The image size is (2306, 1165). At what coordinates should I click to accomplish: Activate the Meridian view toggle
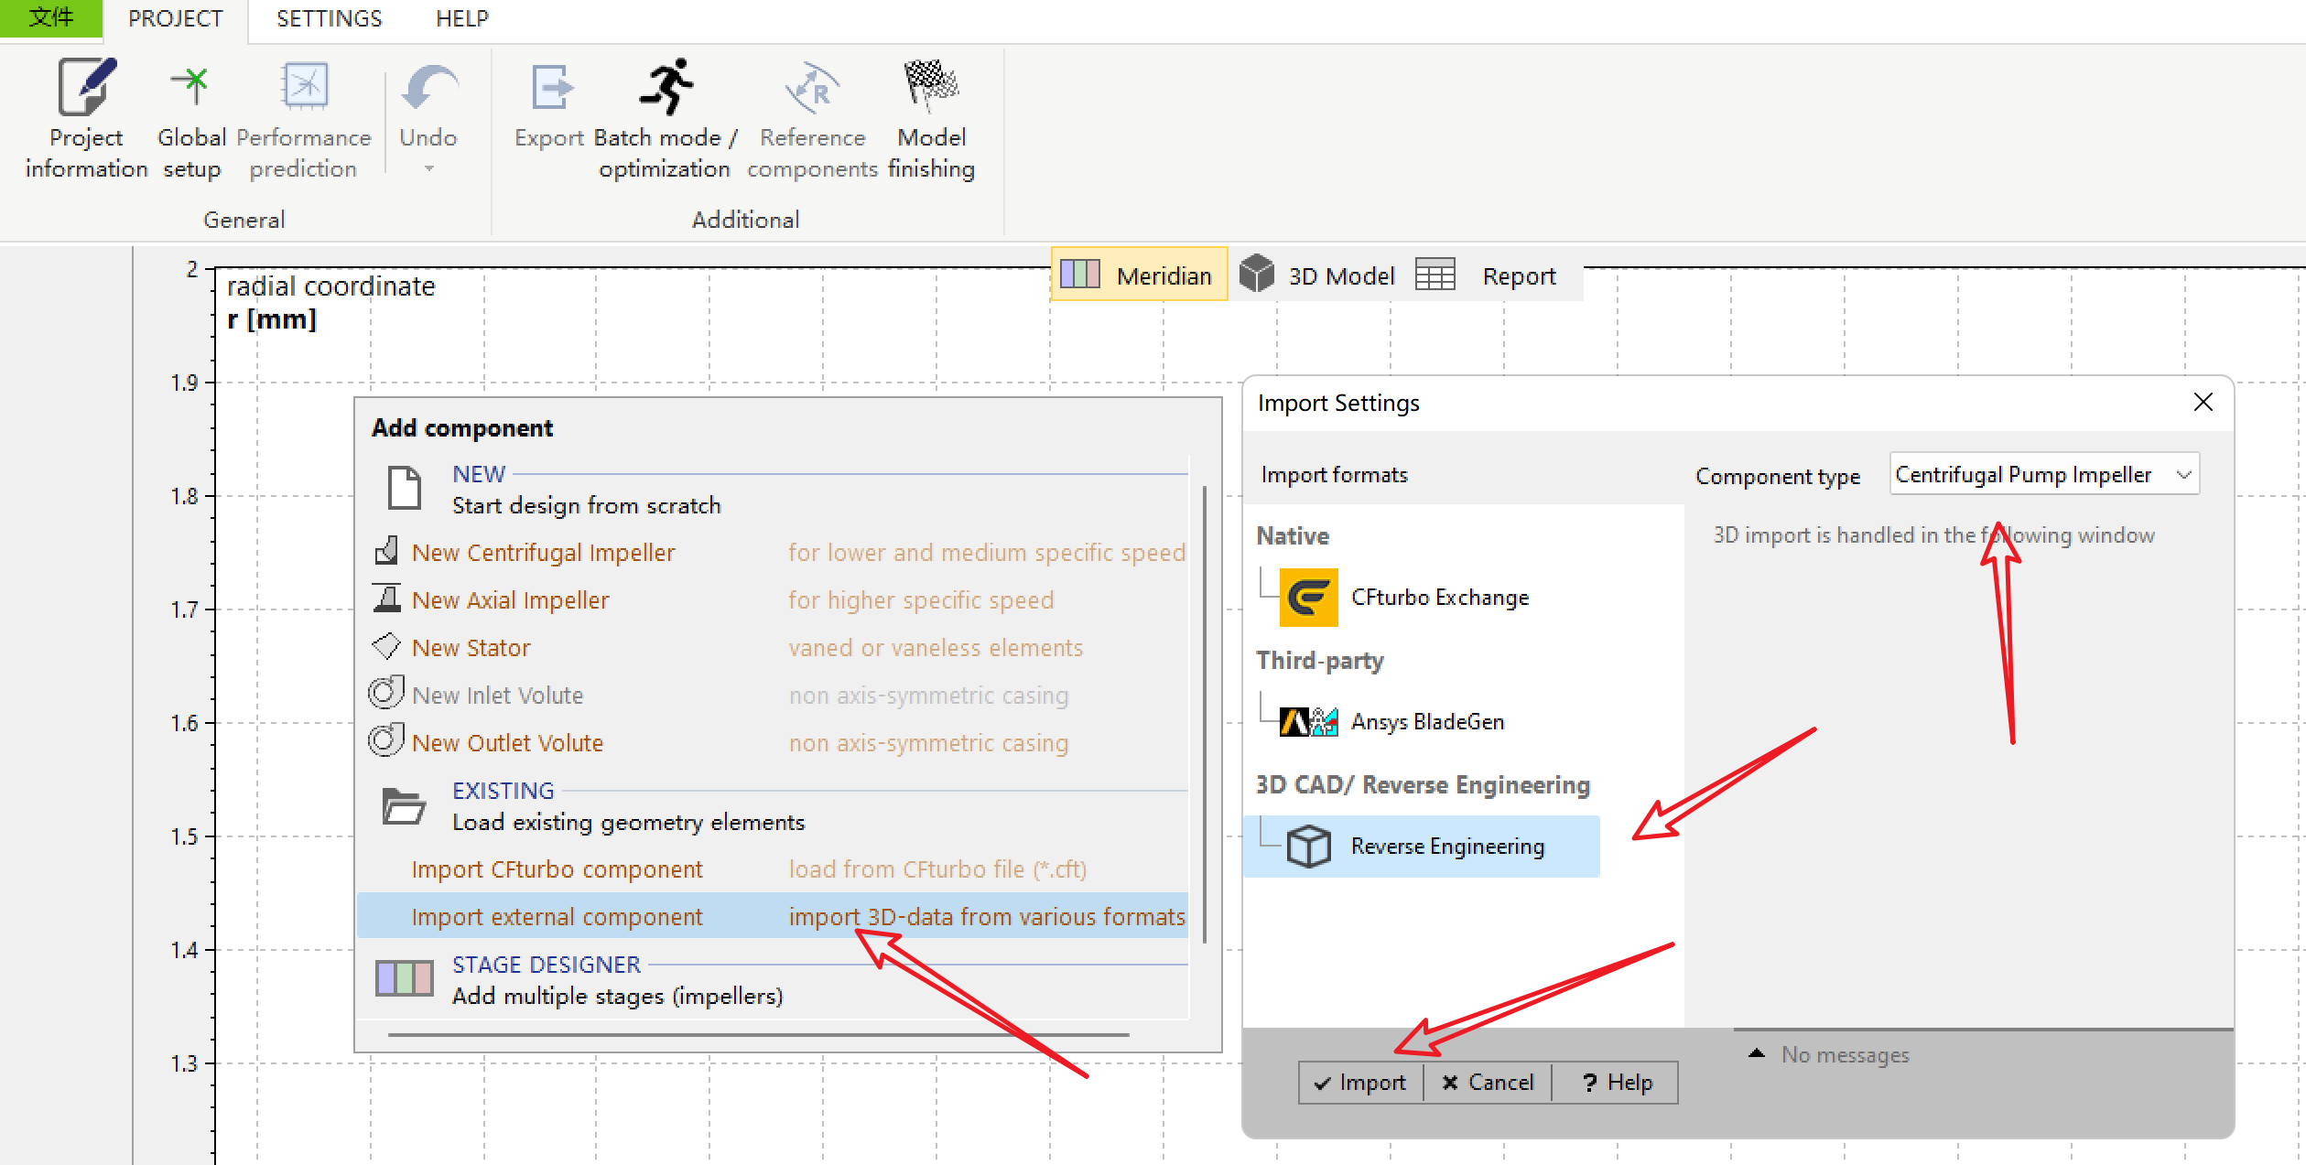pos(1138,275)
